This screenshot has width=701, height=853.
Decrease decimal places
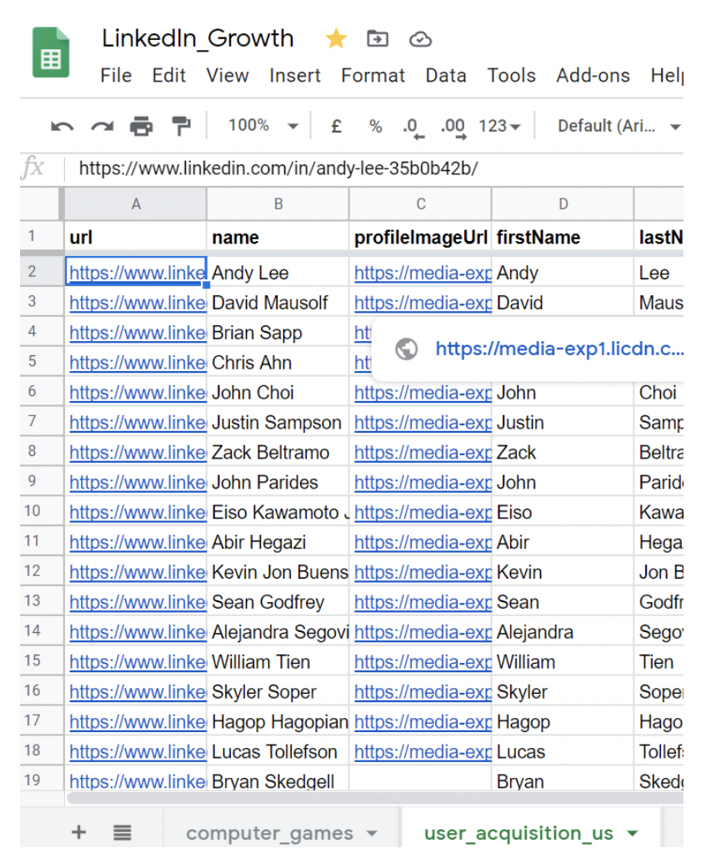tap(413, 128)
